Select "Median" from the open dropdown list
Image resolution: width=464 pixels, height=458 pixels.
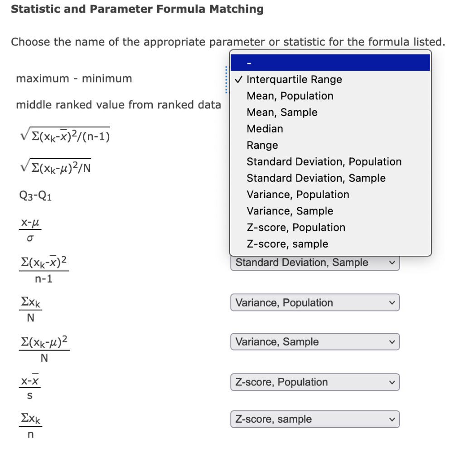[265, 129]
